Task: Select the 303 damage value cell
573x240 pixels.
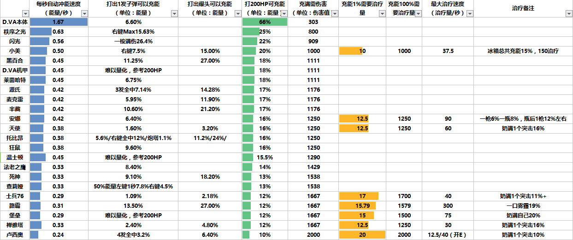Action: pyautogui.click(x=313, y=22)
